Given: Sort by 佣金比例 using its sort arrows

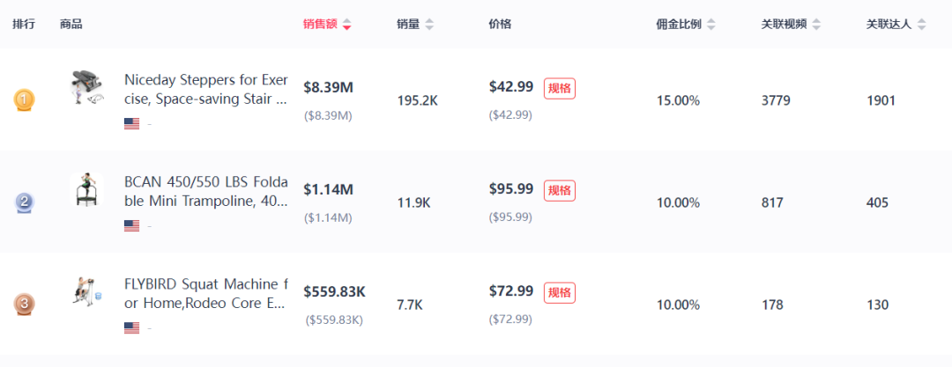Looking at the screenshot, I should 711,25.
